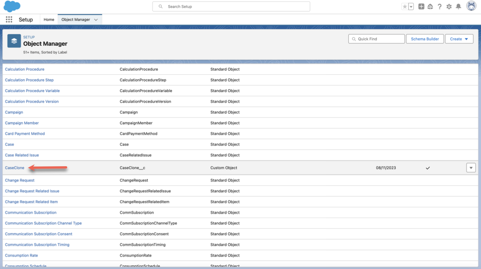
Task: Open the user avatar profile menu
Action: tap(471, 6)
